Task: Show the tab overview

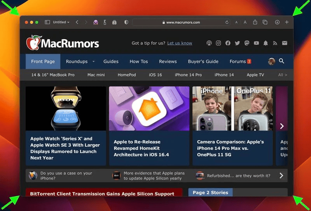Action: (265, 22)
